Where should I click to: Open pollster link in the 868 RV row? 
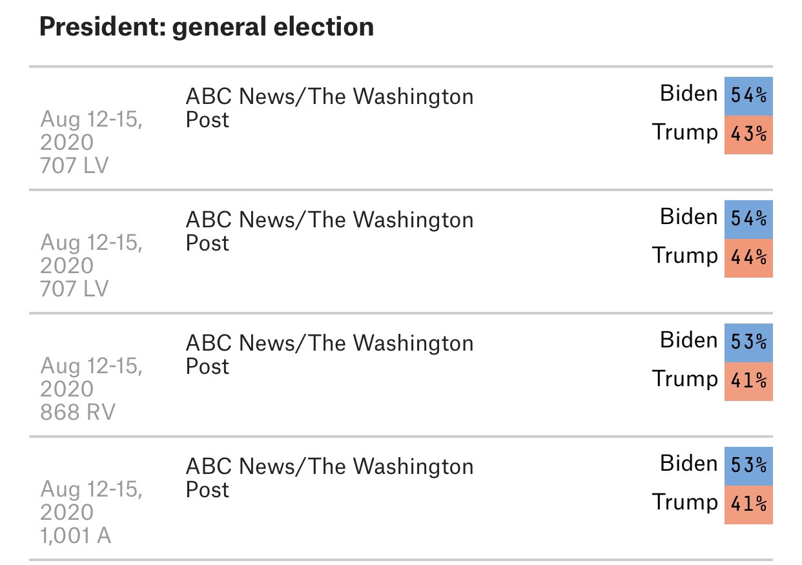pos(329,354)
